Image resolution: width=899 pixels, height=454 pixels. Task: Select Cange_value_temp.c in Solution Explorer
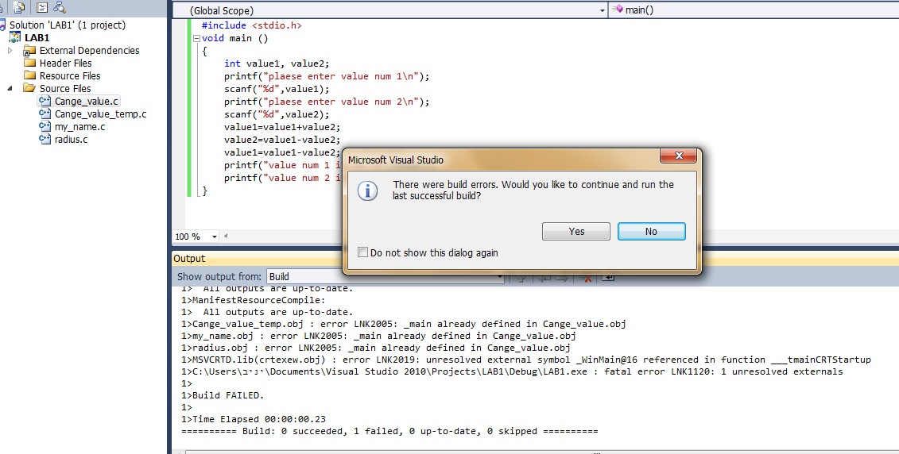click(100, 113)
